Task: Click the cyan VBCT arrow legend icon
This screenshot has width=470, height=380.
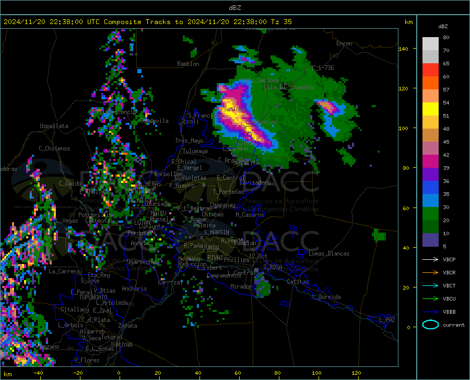Action: click(x=430, y=285)
